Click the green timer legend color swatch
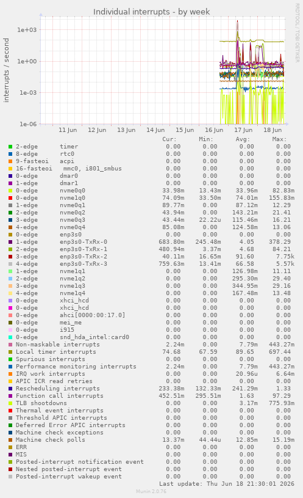 [10, 147]
